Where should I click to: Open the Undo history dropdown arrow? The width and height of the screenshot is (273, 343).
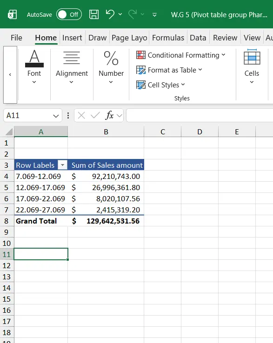click(x=120, y=14)
